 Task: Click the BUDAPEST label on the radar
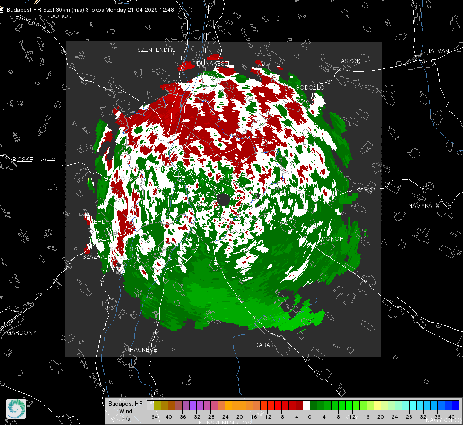point(236,176)
